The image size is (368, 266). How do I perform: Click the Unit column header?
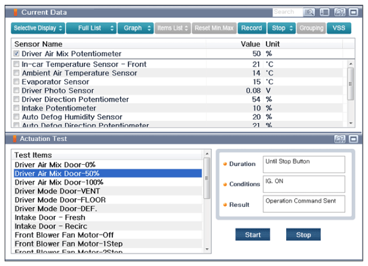(303, 44)
